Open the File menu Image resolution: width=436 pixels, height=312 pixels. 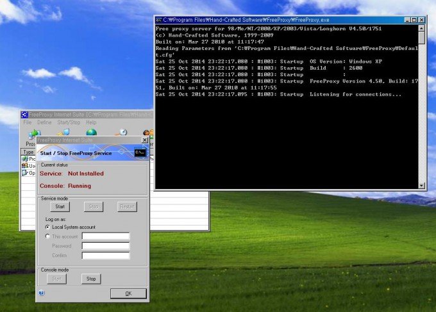pyautogui.click(x=27, y=122)
